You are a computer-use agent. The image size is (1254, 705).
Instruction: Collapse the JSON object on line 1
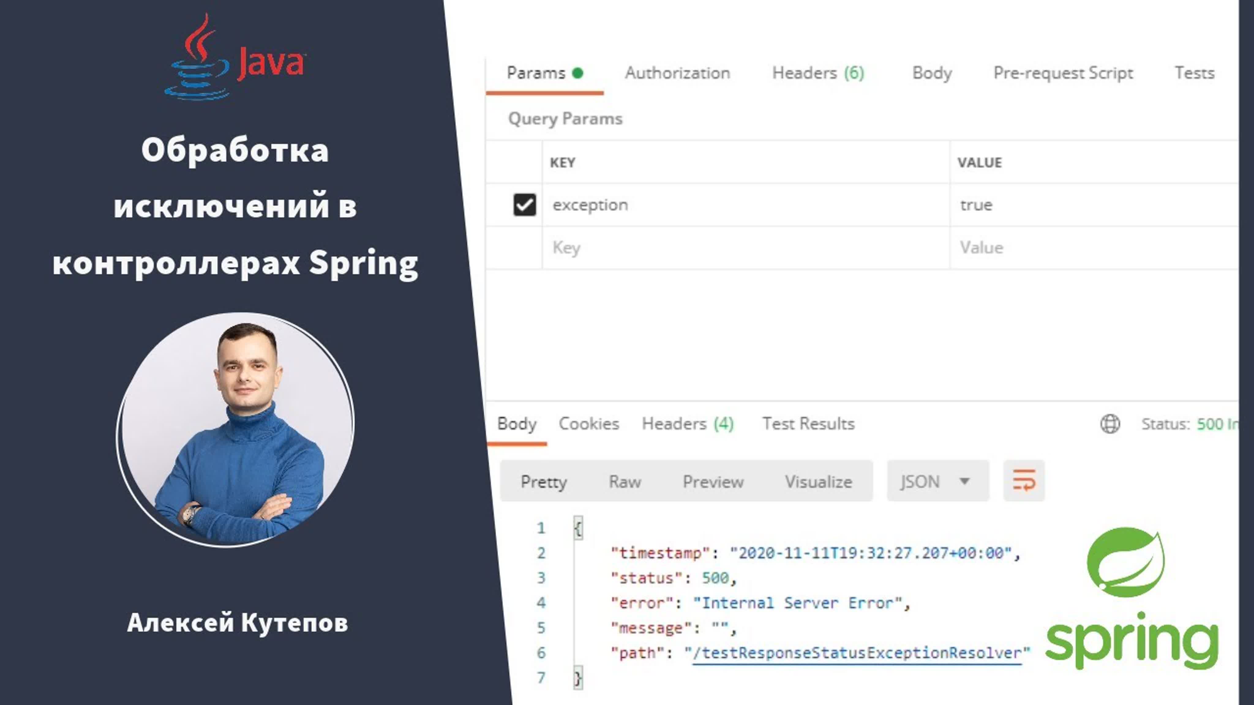(x=578, y=528)
